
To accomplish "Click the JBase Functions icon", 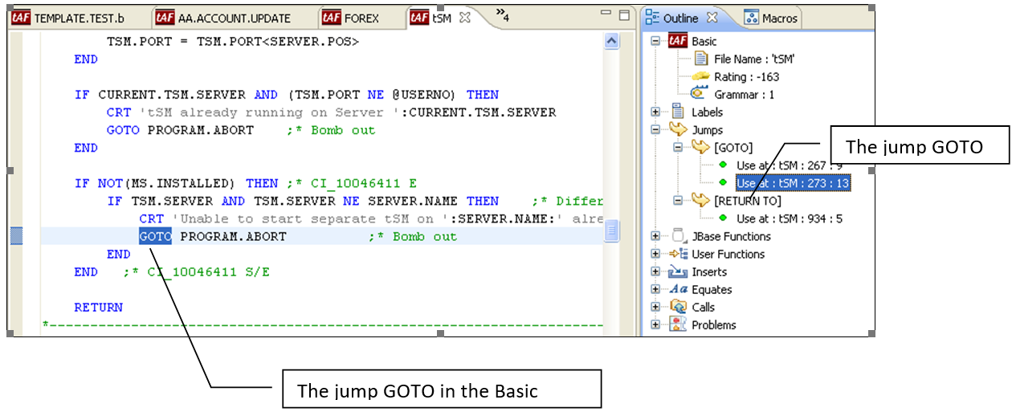I will coord(678,236).
